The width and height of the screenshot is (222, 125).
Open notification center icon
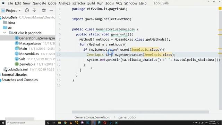(x=218, y=123)
